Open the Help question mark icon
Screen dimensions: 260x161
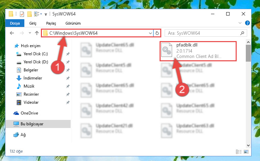[x=247, y=23]
